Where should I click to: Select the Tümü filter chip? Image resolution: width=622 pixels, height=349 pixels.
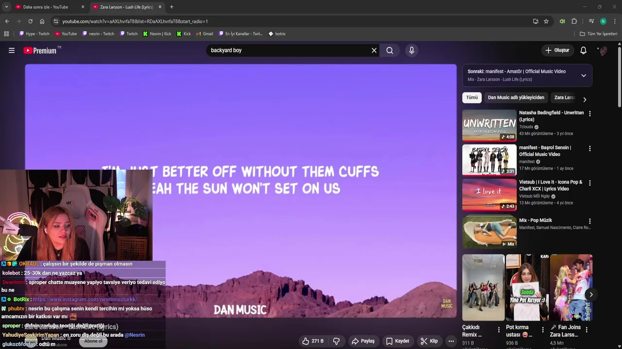(x=472, y=97)
